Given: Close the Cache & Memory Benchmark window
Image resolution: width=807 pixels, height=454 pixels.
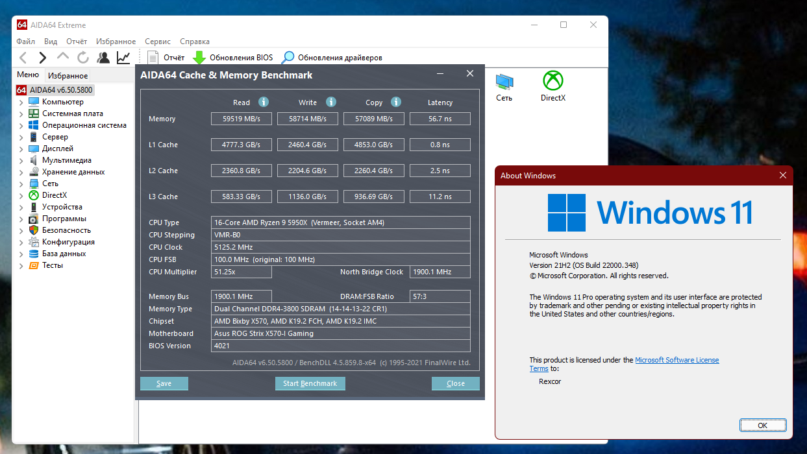Looking at the screenshot, I should [x=470, y=74].
